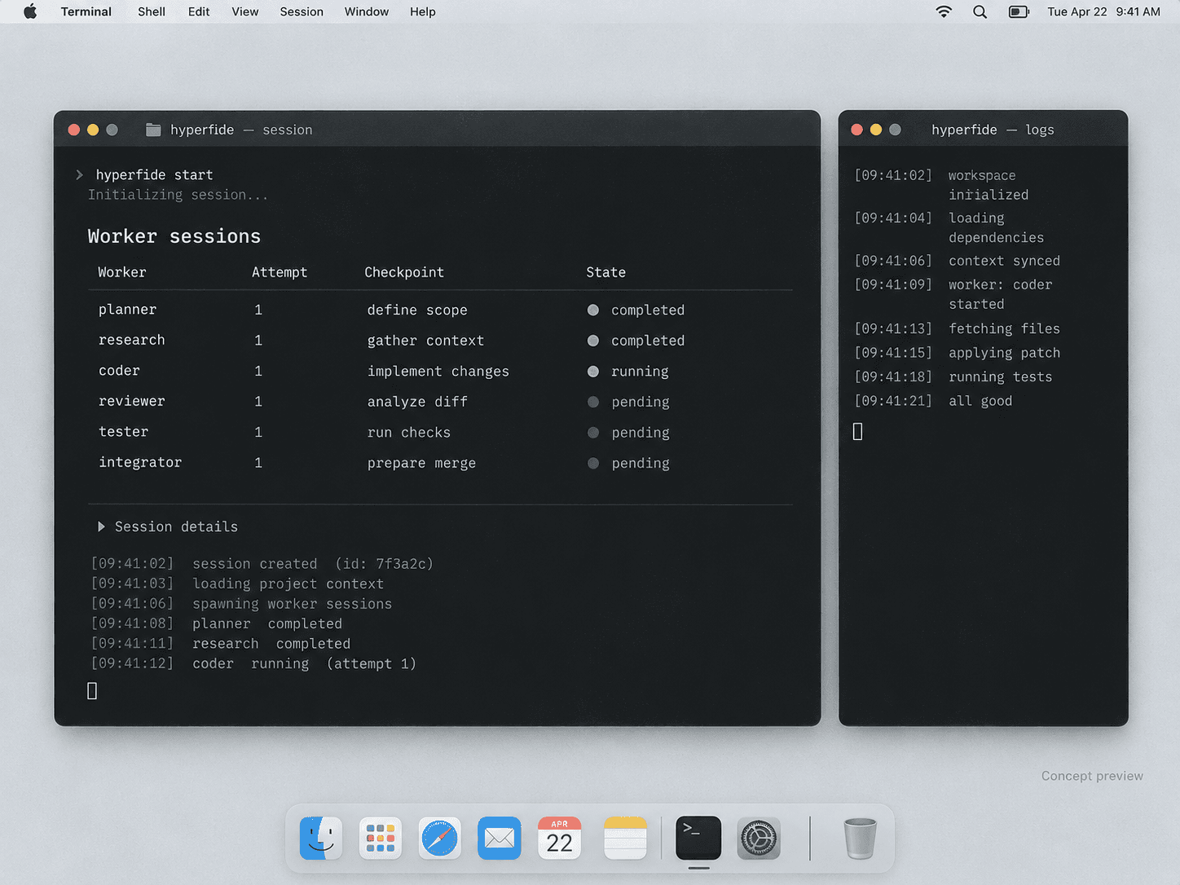Open the Shell menu

[152, 11]
